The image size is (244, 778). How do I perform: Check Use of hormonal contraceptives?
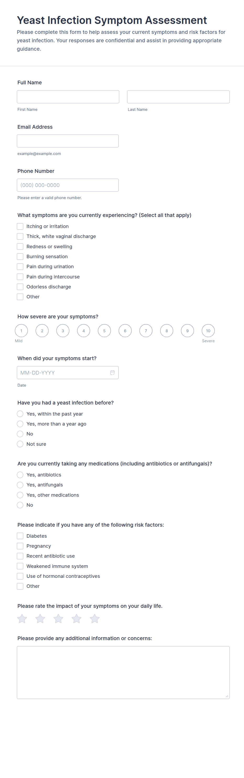[20, 576]
